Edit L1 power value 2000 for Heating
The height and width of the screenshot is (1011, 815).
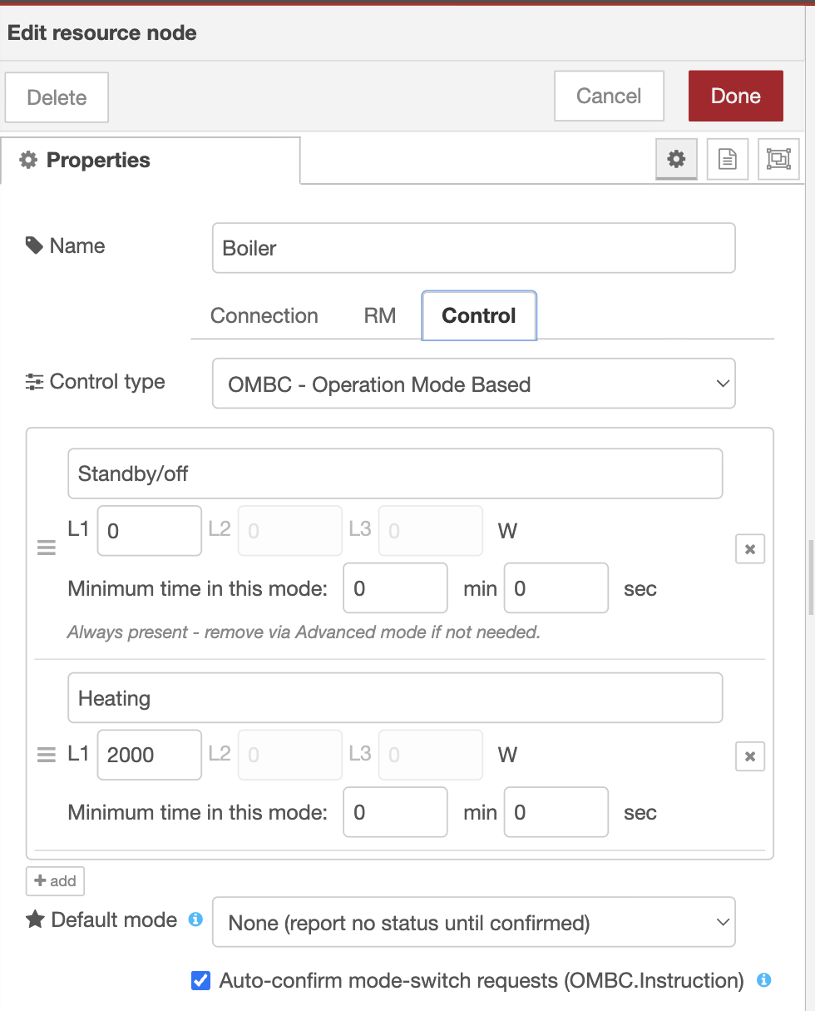[150, 755]
